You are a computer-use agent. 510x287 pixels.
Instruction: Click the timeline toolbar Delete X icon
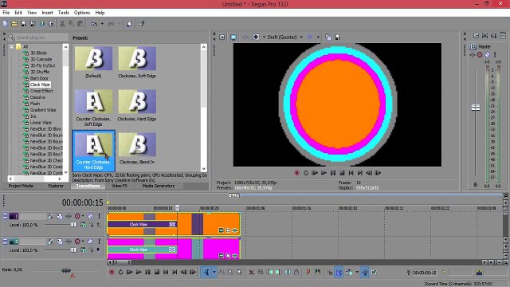(252, 272)
